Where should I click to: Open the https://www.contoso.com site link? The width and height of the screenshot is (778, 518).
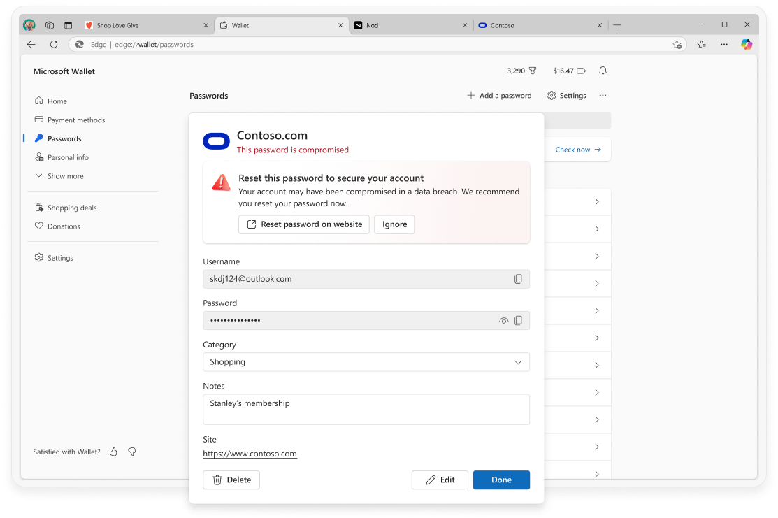[x=250, y=454]
